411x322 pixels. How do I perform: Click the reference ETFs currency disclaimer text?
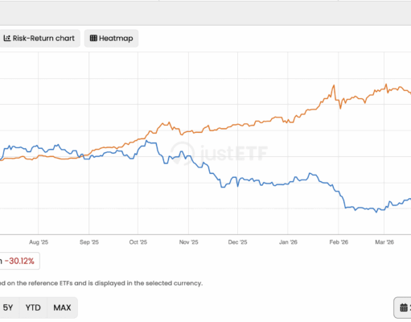tap(101, 283)
